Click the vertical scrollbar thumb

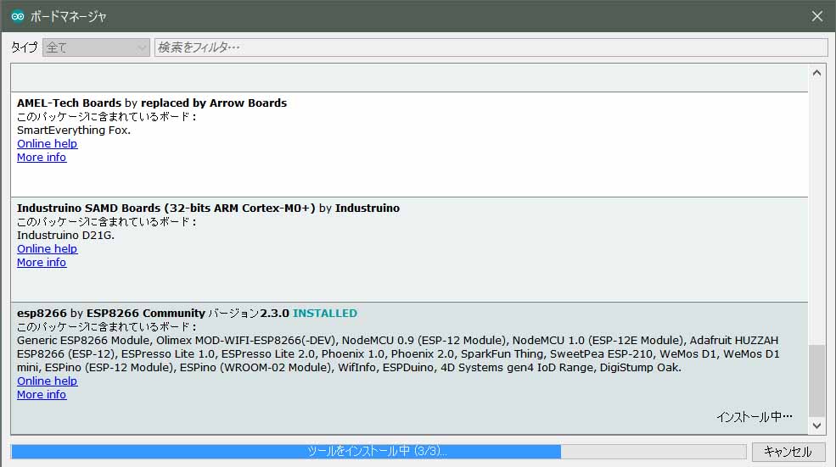(x=816, y=381)
